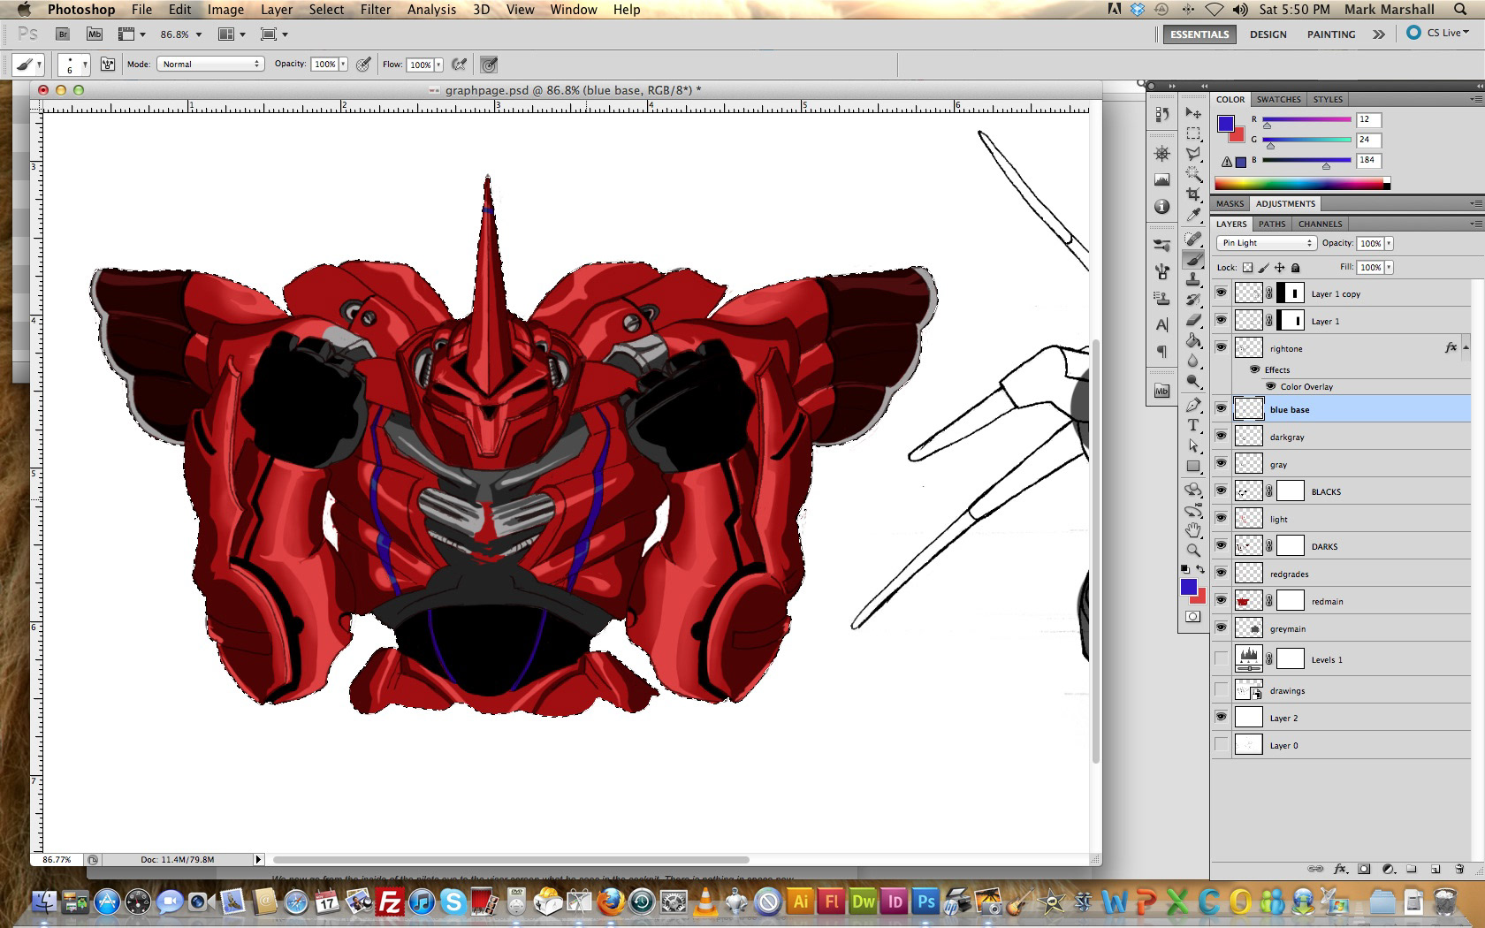
Task: Open the Filter menu
Action: click(x=376, y=10)
